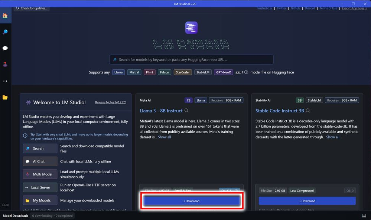Click the Local Server button in welcome panel

point(40,187)
